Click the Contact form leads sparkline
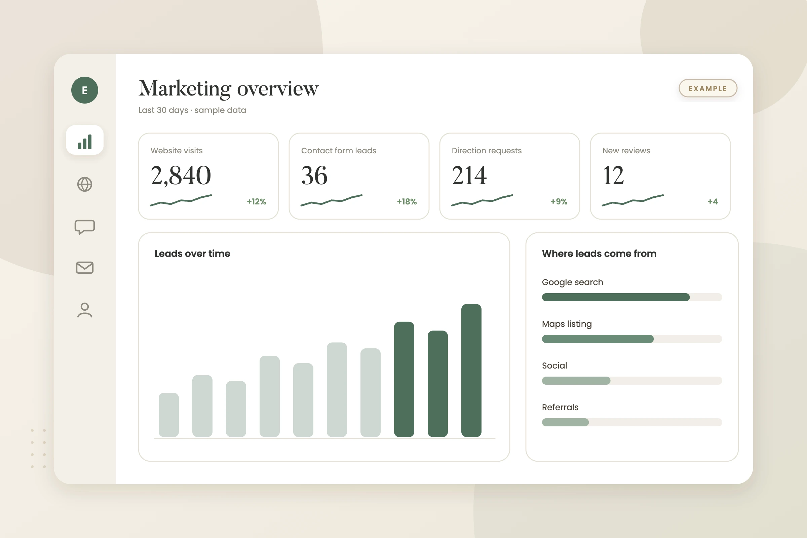This screenshot has width=807, height=538. pos(332,200)
